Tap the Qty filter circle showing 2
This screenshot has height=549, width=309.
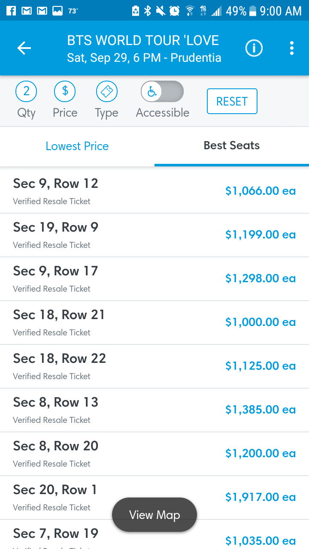26,91
